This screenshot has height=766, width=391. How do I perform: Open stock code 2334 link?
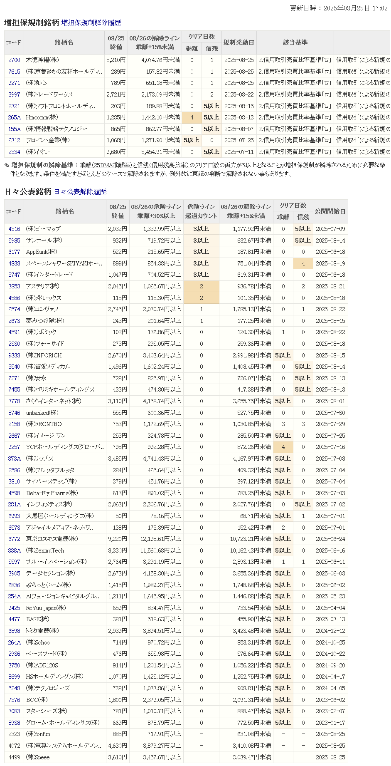coord(14,152)
